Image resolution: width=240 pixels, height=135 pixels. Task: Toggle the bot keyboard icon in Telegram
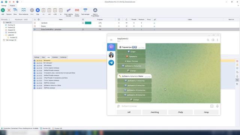[212, 106]
